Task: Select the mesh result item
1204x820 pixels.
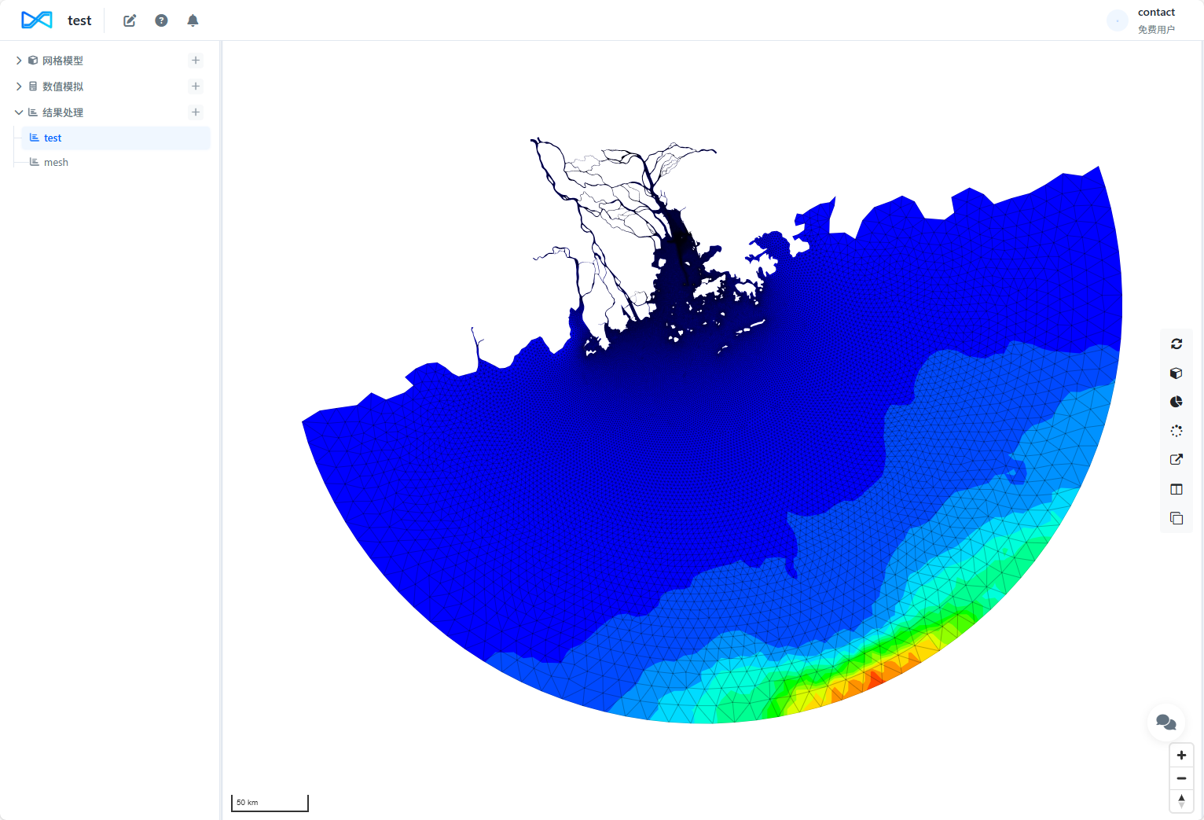Action: pyautogui.click(x=56, y=163)
